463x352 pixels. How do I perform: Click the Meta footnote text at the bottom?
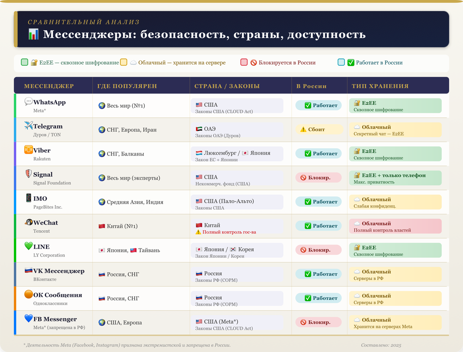[x=127, y=345]
